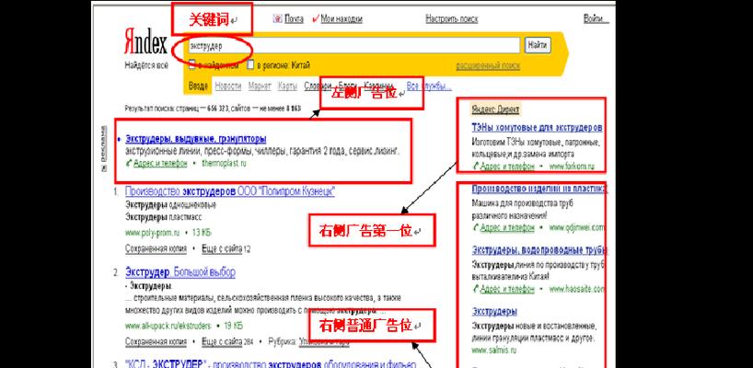Switch to the Новости tab
Image resolution: width=753 pixels, height=368 pixels.
click(228, 86)
